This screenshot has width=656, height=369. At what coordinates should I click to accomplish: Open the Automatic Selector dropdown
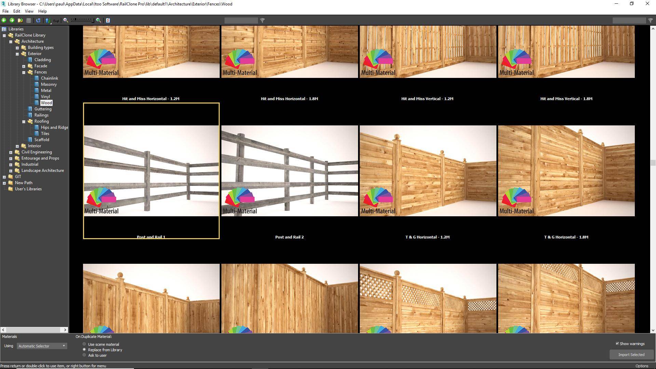click(x=64, y=346)
